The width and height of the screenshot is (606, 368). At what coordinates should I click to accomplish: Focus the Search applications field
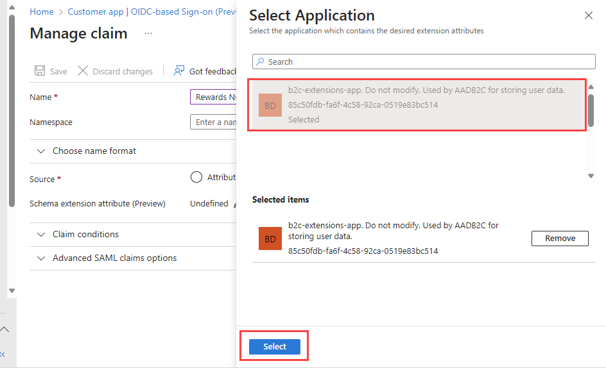[424, 62]
